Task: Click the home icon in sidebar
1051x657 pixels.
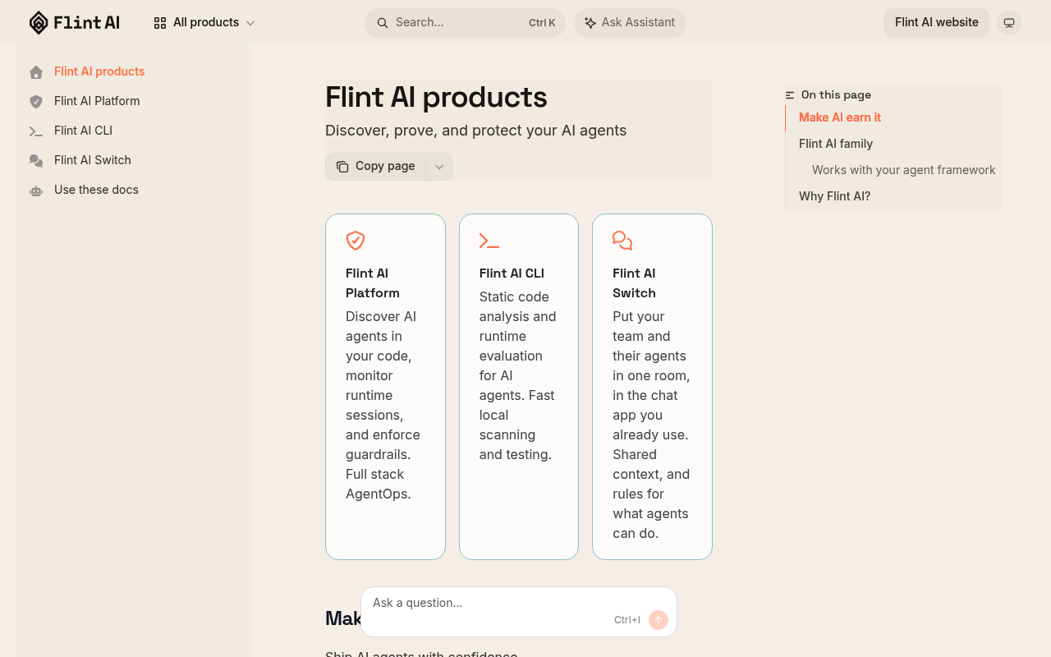Action: pyautogui.click(x=36, y=72)
